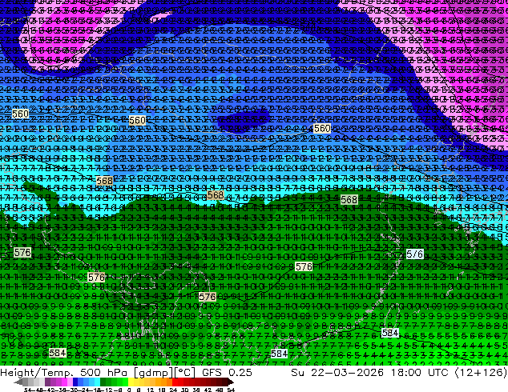Click the '18:00 UTC' time label
This screenshot has width=508, height=392.
tap(421, 372)
